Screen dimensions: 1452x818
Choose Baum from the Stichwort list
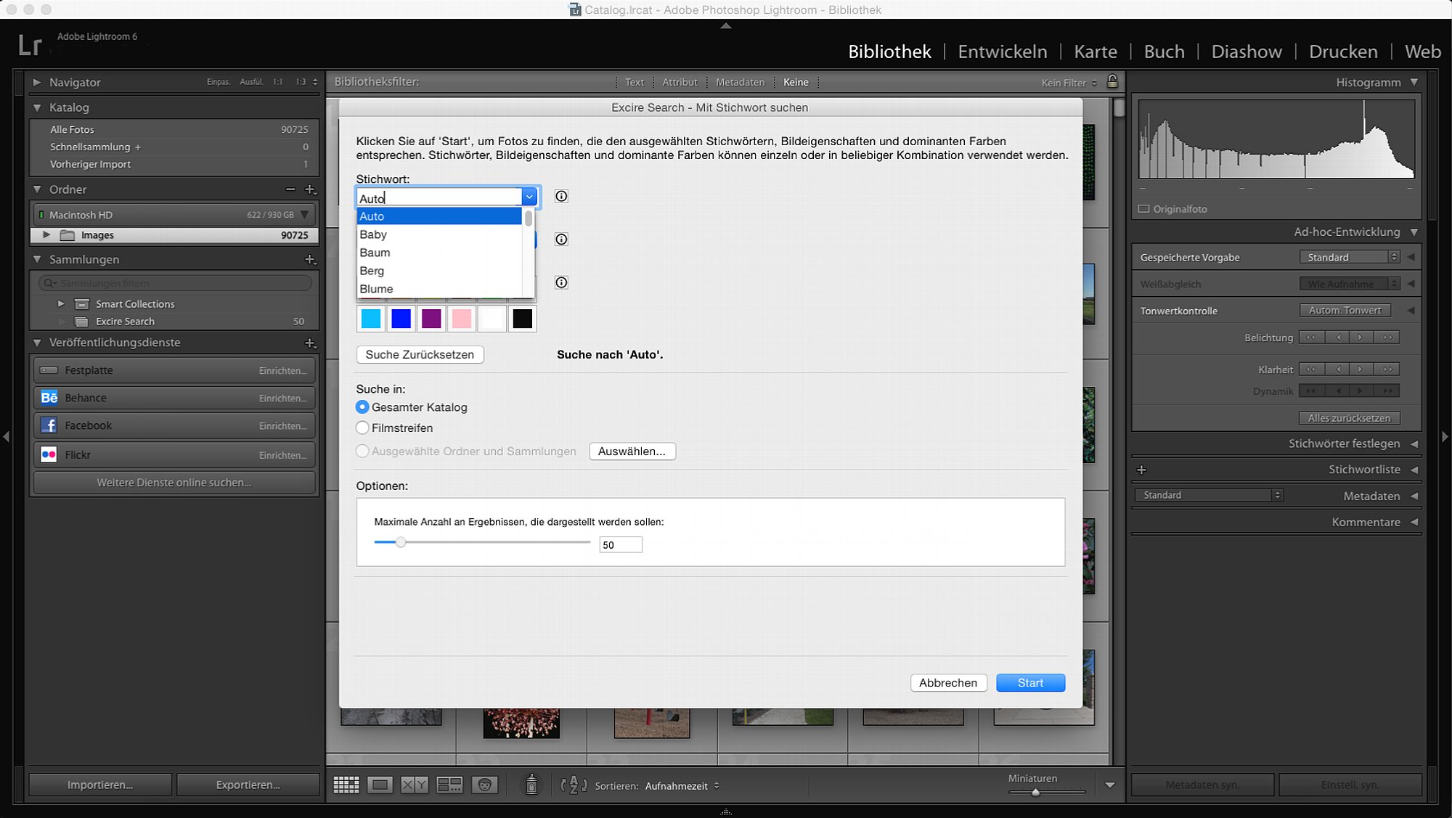[439, 253]
